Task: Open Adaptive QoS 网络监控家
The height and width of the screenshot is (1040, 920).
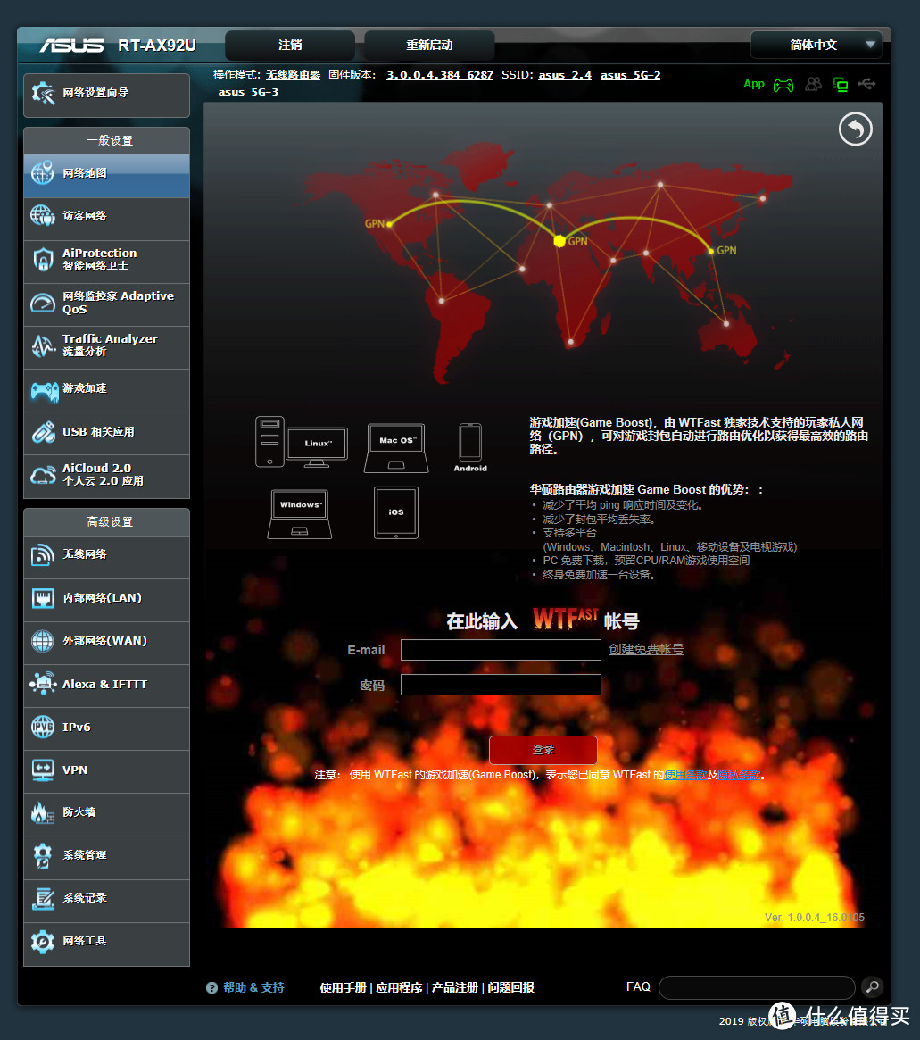Action: (107, 304)
